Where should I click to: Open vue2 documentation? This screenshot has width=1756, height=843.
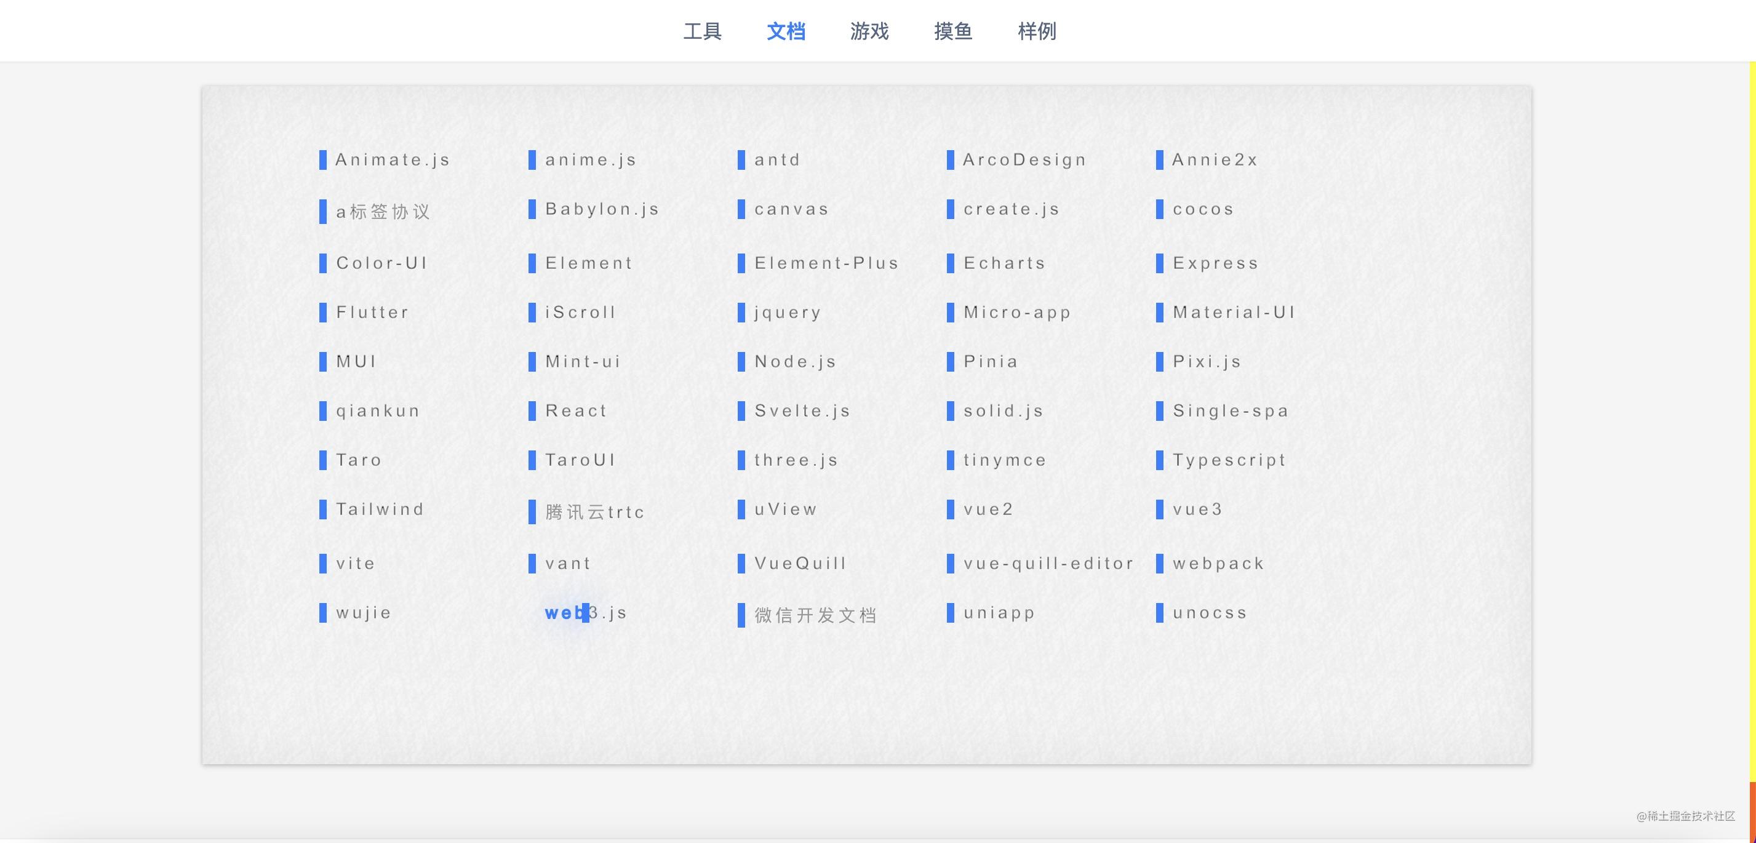click(x=988, y=509)
